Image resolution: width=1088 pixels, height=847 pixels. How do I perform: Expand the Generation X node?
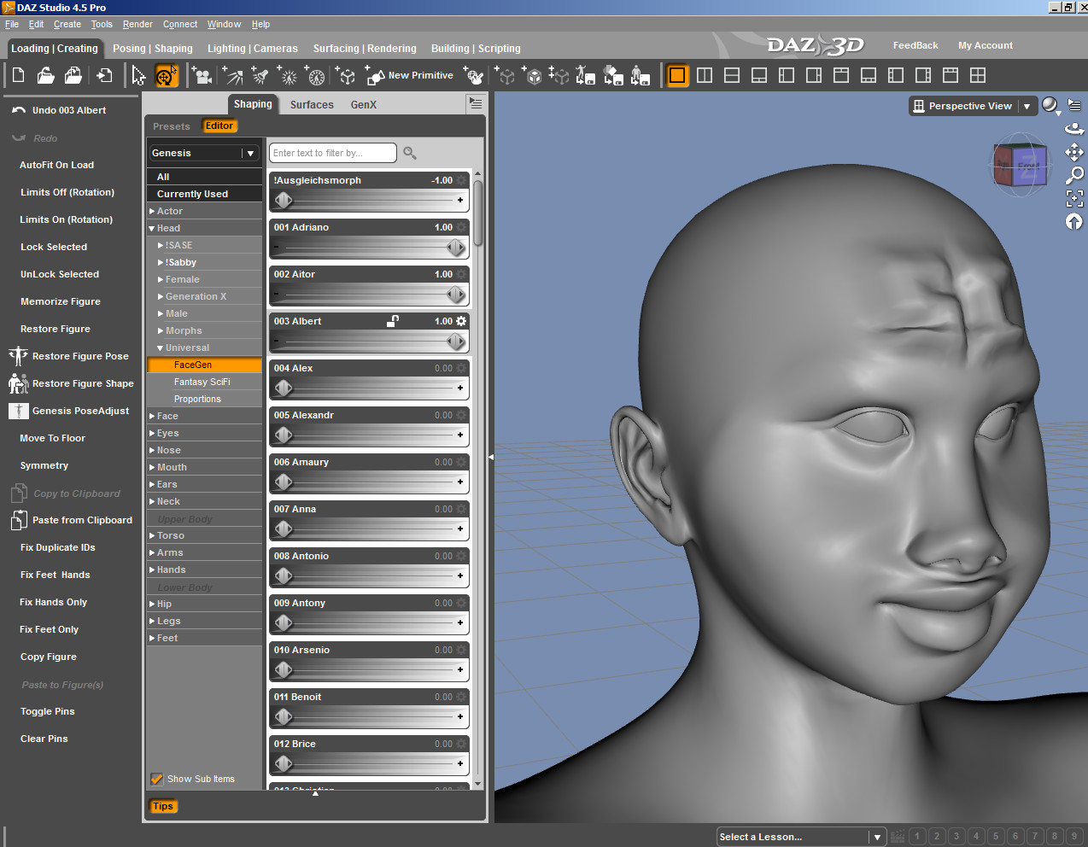pyautogui.click(x=161, y=296)
